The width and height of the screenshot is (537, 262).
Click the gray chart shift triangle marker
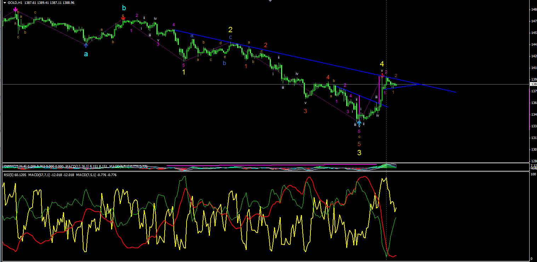click(x=271, y=1)
